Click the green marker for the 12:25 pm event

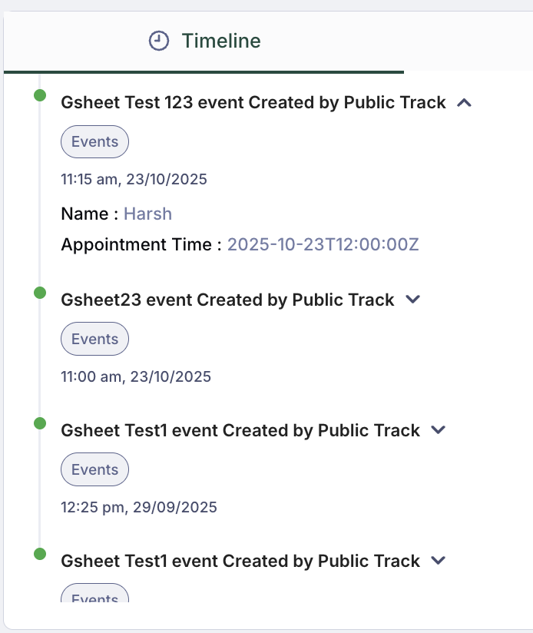click(40, 423)
